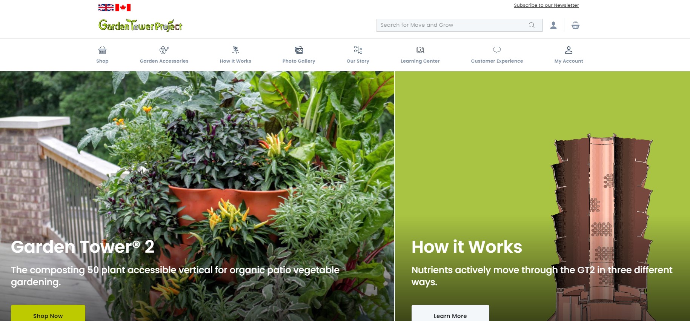Click the search magnifier icon
690x321 pixels.
pyautogui.click(x=532, y=25)
